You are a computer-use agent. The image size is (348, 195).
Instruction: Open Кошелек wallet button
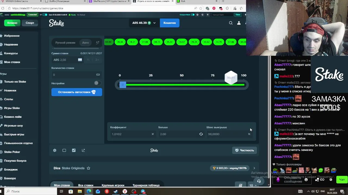(x=170, y=23)
